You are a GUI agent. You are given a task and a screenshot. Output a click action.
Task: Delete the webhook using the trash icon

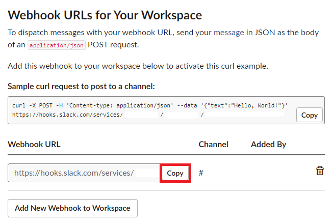click(x=320, y=171)
